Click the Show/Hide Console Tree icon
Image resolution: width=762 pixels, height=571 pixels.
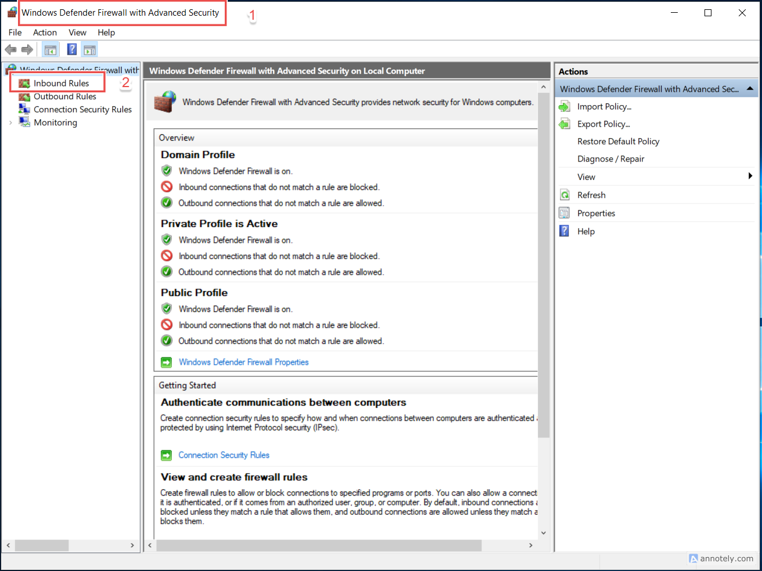coord(51,50)
